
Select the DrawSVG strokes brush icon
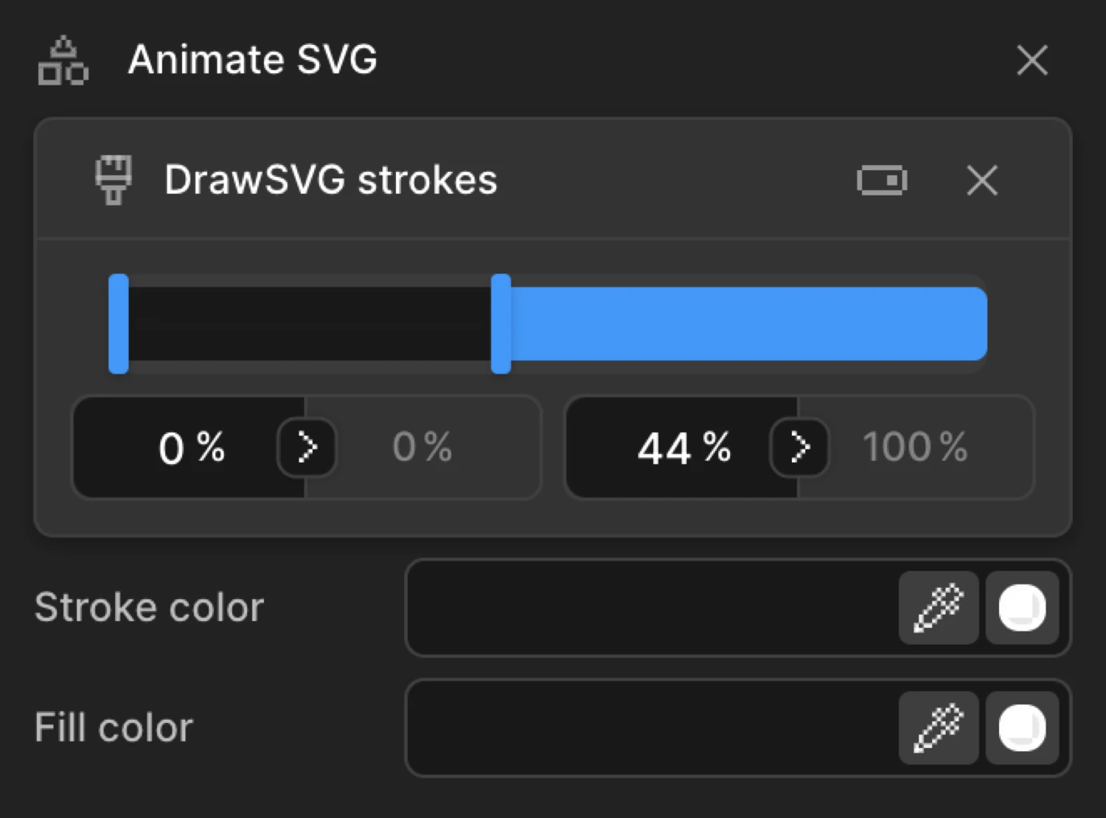115,180
